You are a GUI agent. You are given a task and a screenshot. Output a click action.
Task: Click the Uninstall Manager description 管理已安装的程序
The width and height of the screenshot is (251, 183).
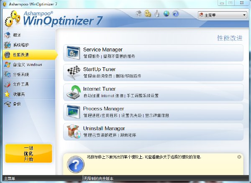(x=100, y=135)
